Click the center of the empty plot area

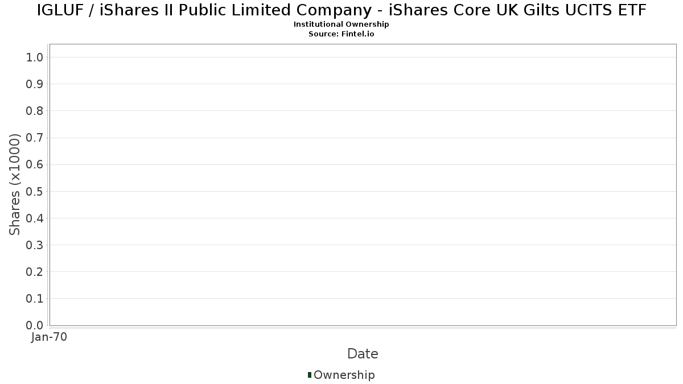[x=363, y=185]
